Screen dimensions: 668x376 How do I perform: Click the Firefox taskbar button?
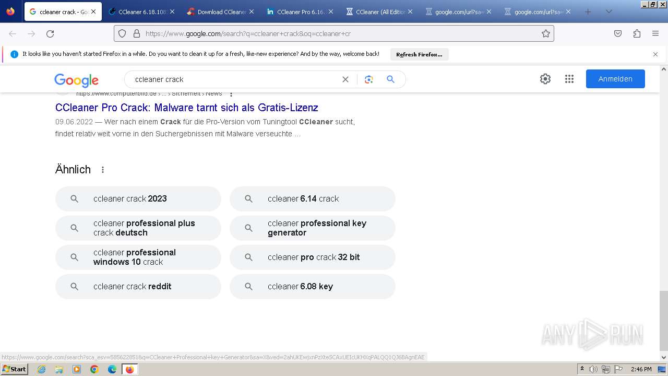coord(130,369)
